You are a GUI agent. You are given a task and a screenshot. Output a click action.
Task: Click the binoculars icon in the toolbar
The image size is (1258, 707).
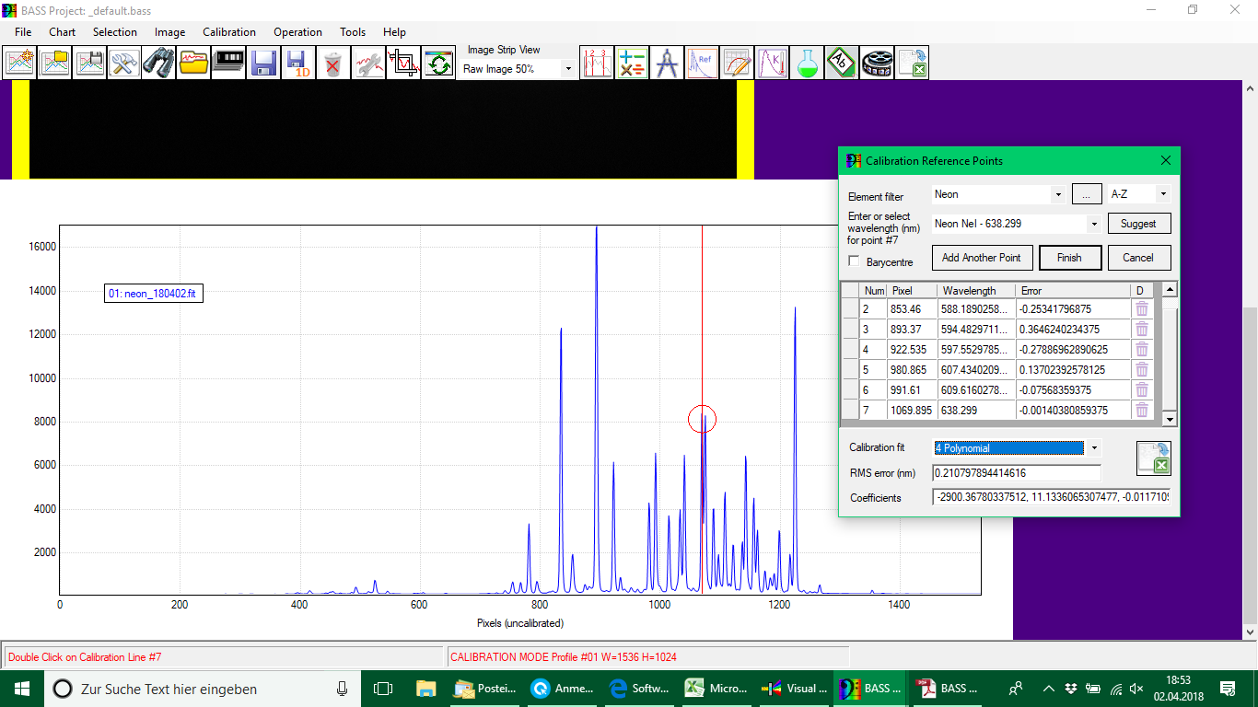tap(159, 64)
